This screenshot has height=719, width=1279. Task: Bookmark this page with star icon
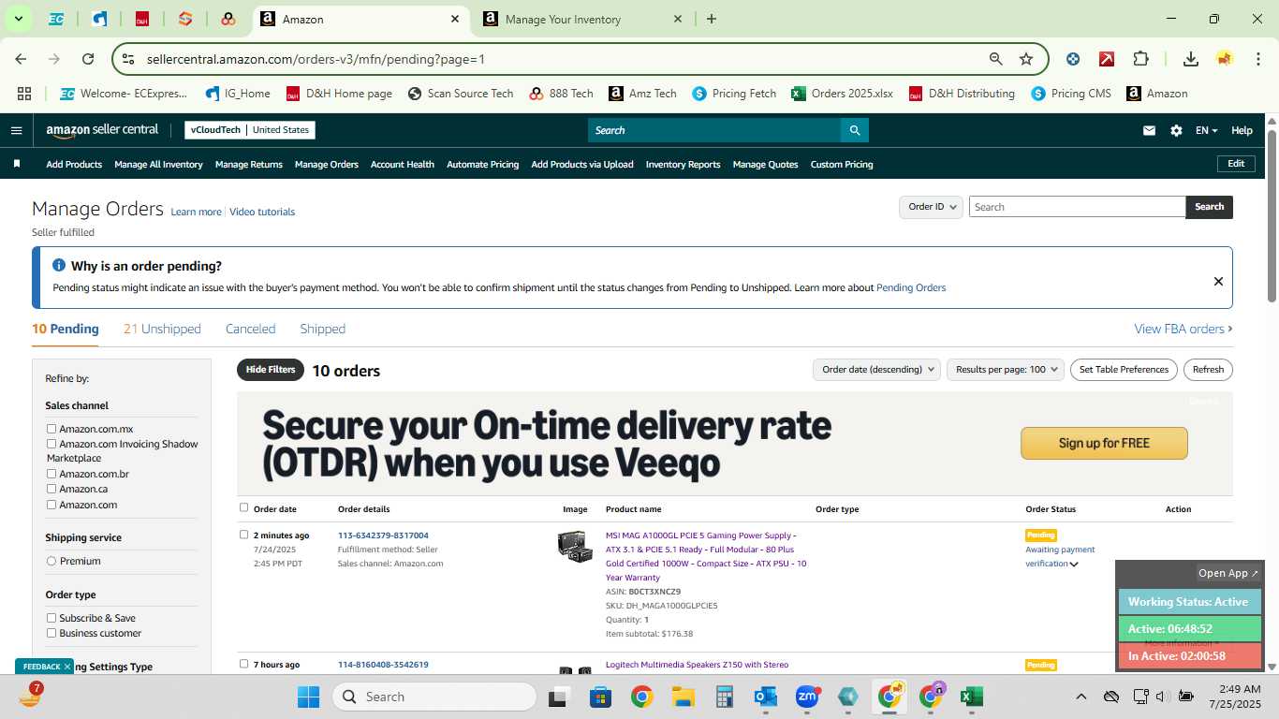[1026, 59]
